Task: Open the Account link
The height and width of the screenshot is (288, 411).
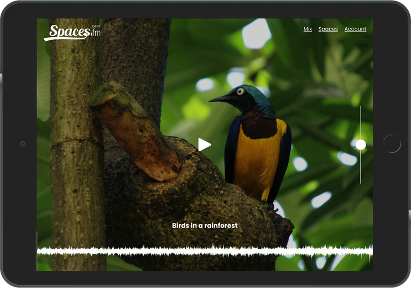Action: tap(355, 29)
